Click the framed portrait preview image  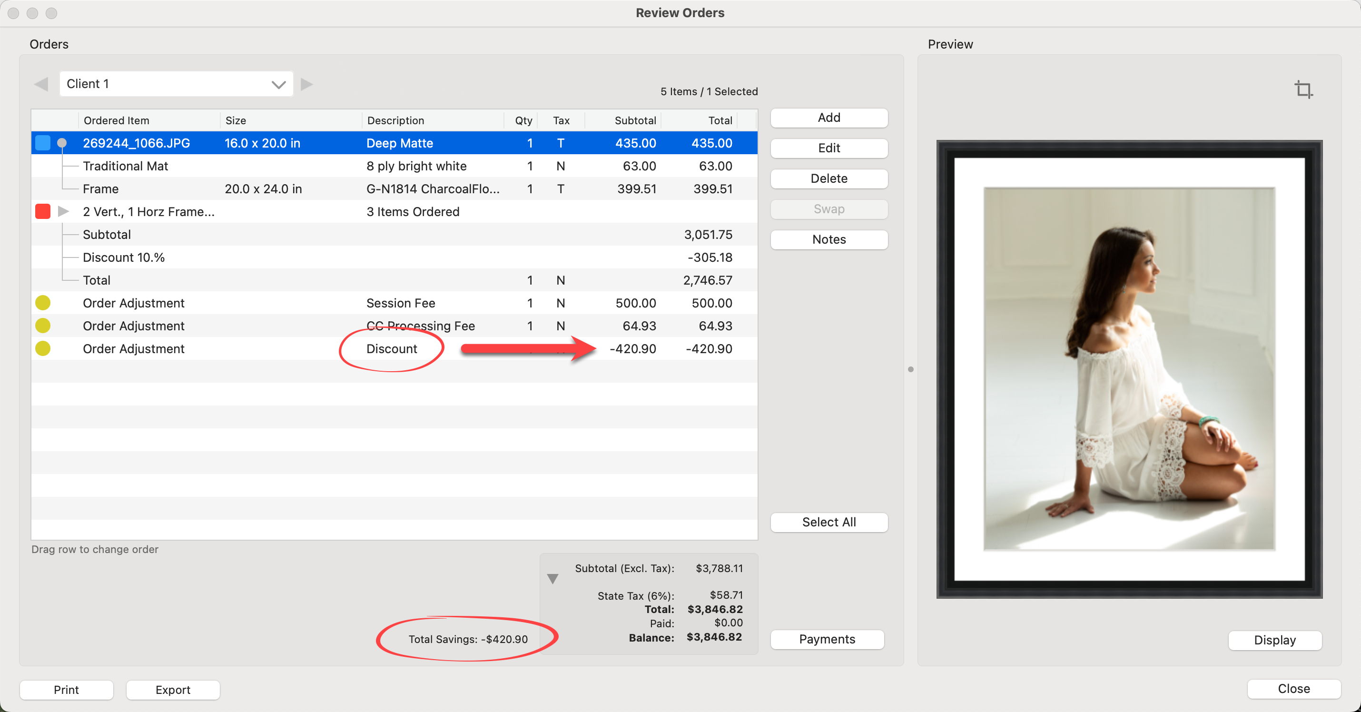[x=1129, y=369]
